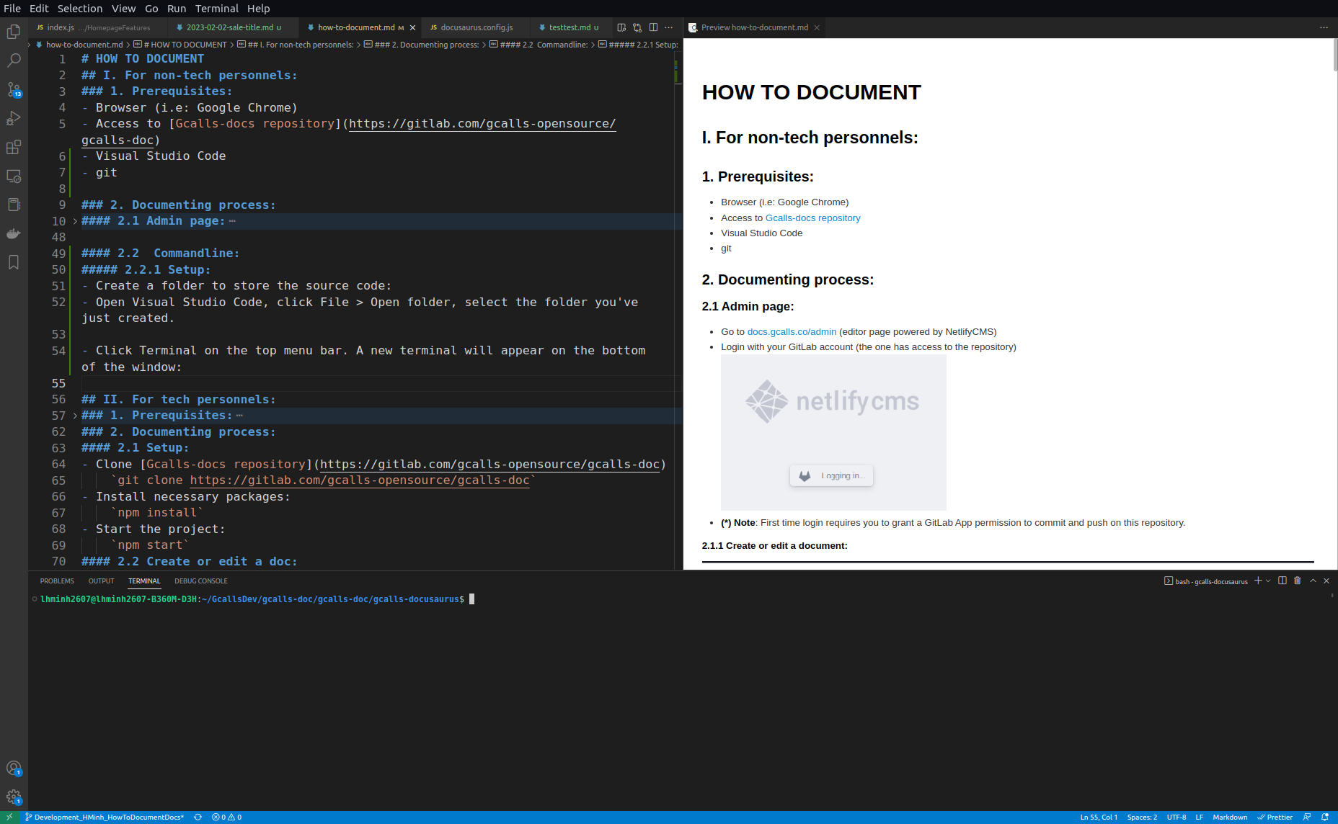Screen dimensions: 1338x824
Task: Open the Terminal menu in menu bar
Action: point(216,9)
